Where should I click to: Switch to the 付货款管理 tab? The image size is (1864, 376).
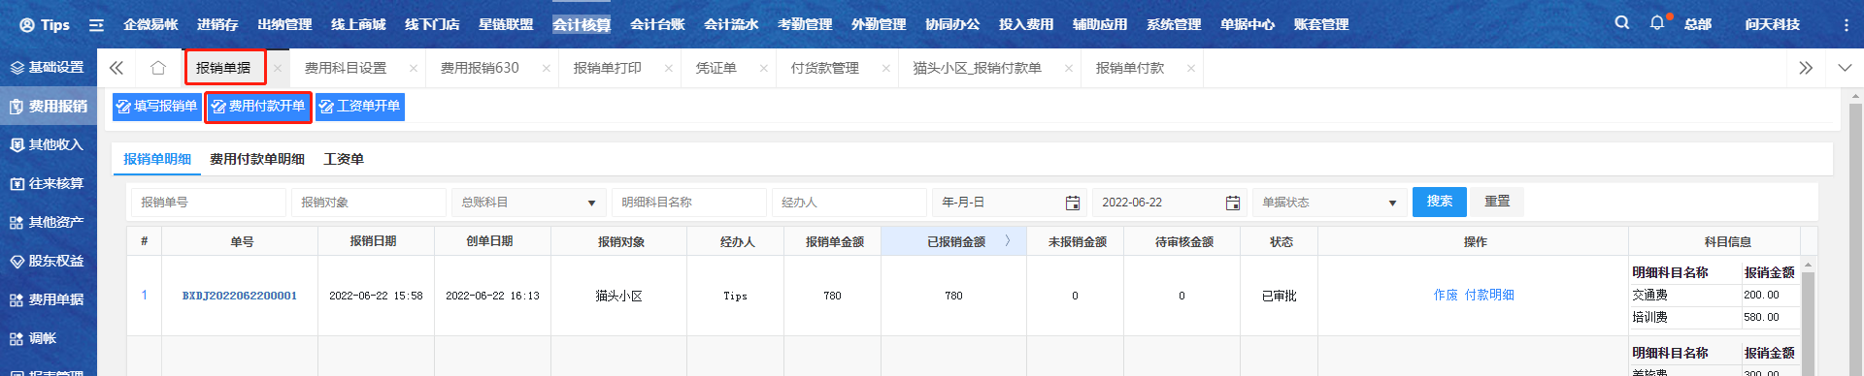click(x=825, y=68)
